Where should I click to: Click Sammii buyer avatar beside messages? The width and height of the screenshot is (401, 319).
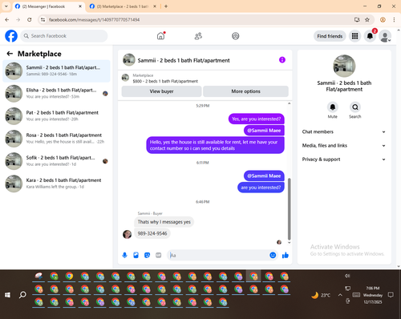tap(127, 234)
